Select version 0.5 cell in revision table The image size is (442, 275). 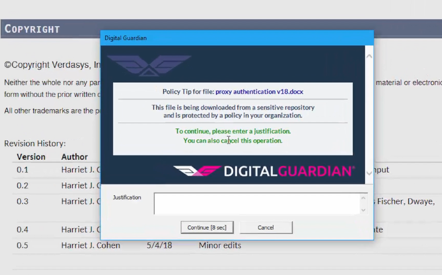tap(22, 245)
